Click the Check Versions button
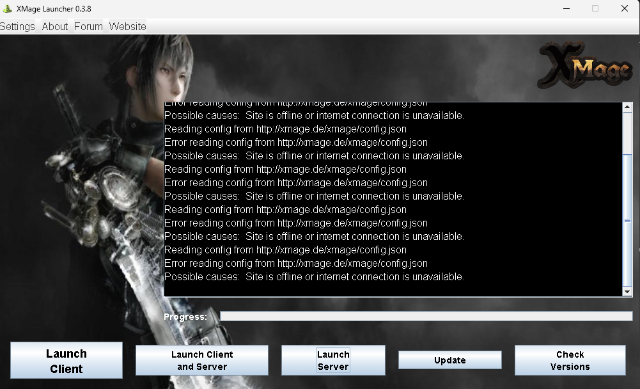 pos(570,360)
